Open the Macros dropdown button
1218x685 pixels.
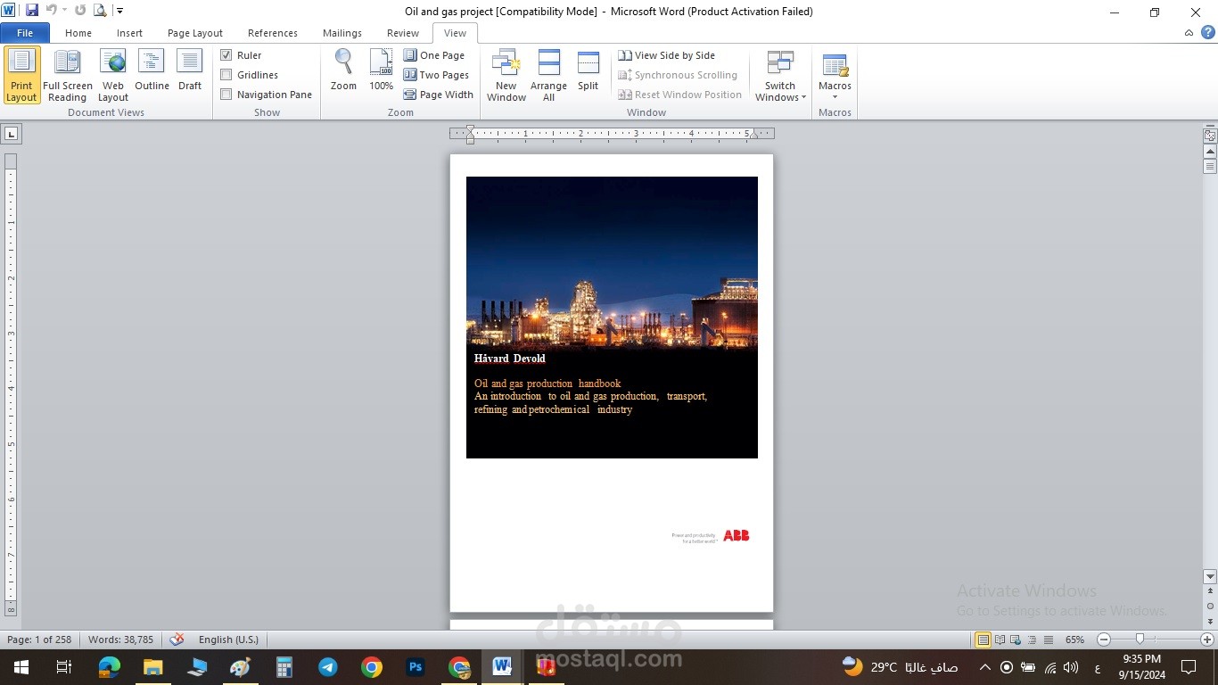tap(835, 76)
